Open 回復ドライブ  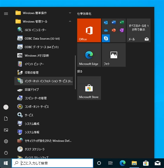coord(44,89)
